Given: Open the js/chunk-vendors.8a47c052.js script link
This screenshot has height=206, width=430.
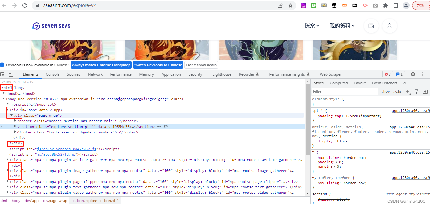Looking at the screenshot, I should (x=67, y=149).
